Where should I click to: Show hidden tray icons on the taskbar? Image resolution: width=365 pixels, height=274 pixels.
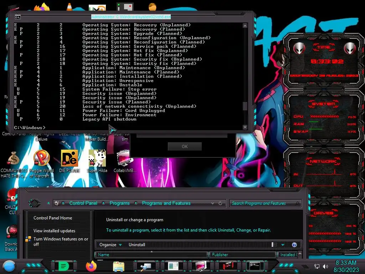pos(305,267)
